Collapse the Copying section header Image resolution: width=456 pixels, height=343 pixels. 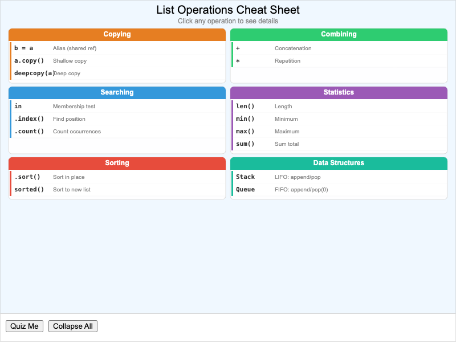click(x=117, y=34)
